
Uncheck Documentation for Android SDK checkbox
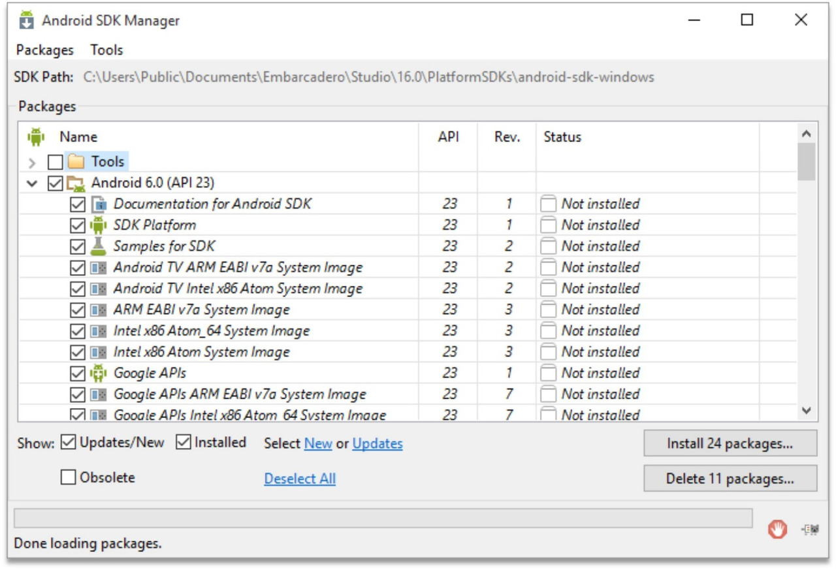coord(78,204)
